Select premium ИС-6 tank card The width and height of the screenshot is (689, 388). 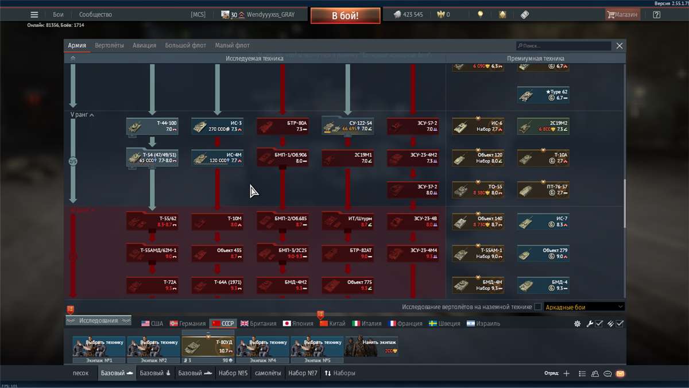pos(478,126)
